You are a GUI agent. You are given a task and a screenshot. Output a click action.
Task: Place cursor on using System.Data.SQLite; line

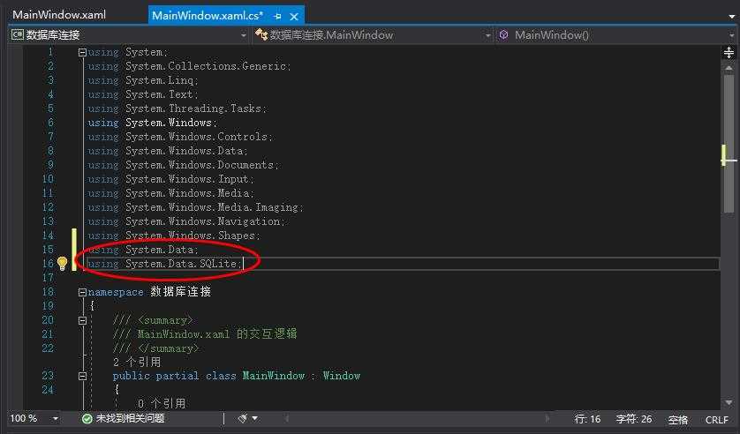(164, 264)
